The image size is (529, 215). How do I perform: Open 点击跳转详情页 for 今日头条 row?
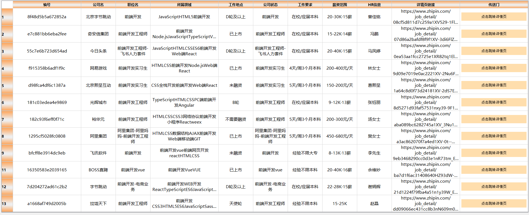[x=494, y=51]
